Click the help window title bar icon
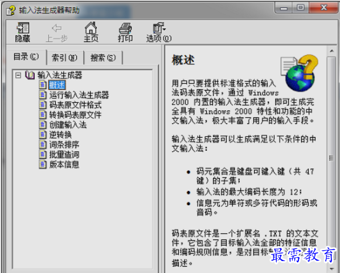The width and height of the screenshot is (340, 273). coord(10,10)
